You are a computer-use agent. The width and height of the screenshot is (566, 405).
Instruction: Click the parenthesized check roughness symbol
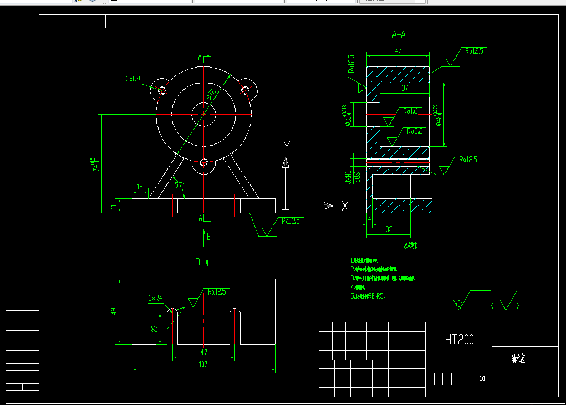[506, 300]
